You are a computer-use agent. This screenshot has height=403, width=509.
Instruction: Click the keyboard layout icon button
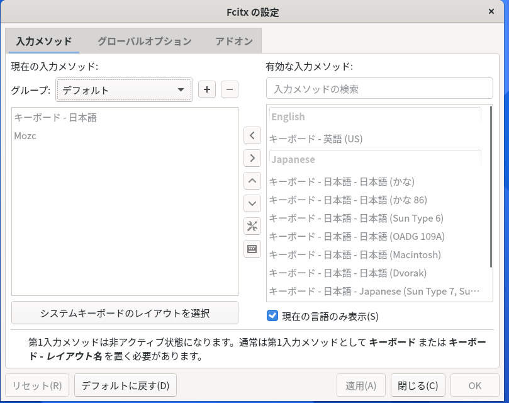click(252, 249)
